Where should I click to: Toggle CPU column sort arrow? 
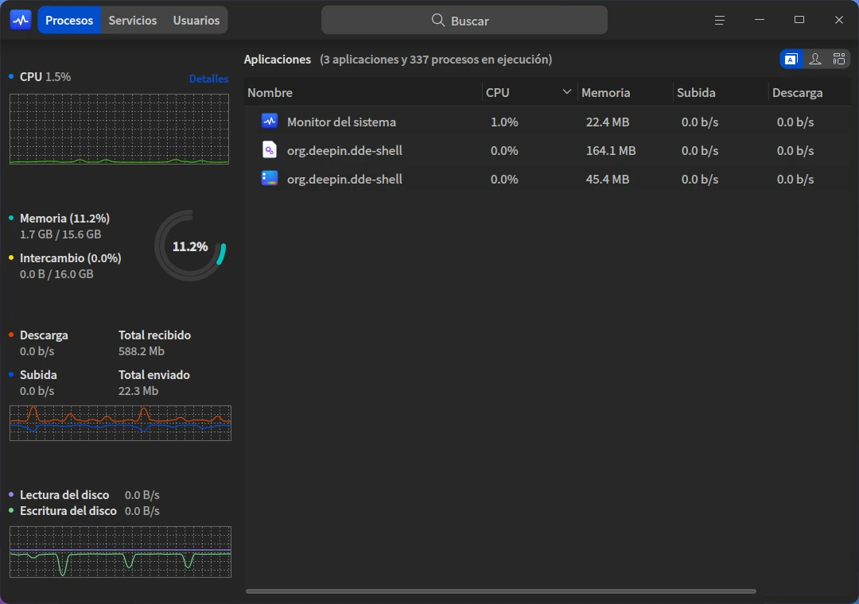coord(567,92)
